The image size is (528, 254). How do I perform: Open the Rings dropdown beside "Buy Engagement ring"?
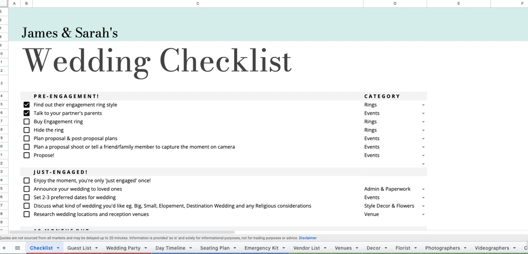click(423, 122)
